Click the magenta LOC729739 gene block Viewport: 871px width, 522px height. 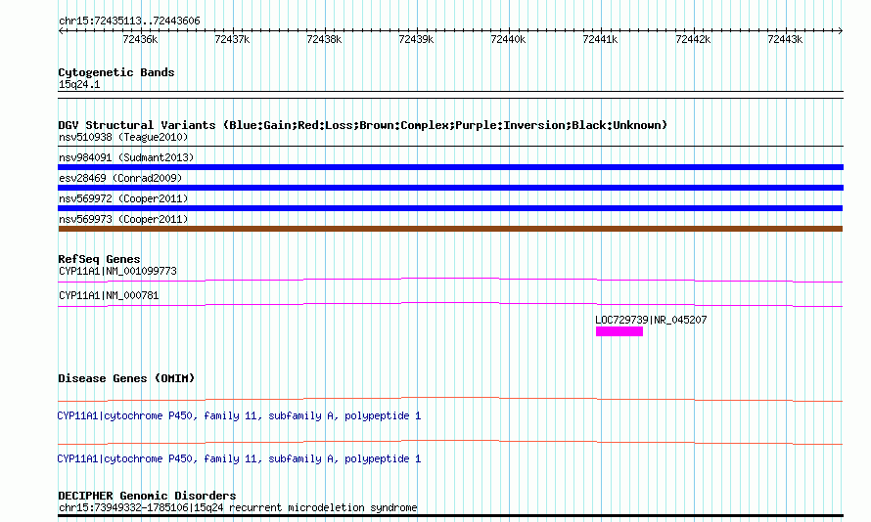pos(619,331)
